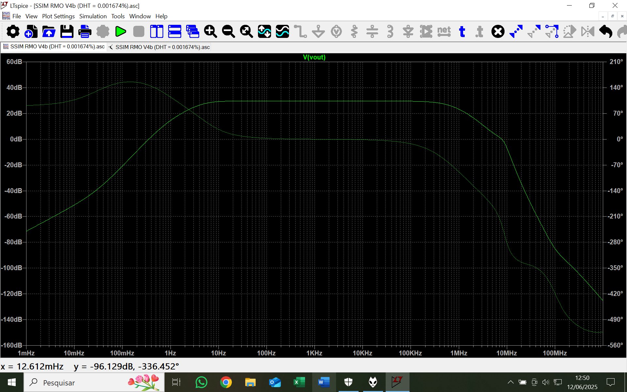Place a ground symbol
627x392 pixels.
[318, 32]
